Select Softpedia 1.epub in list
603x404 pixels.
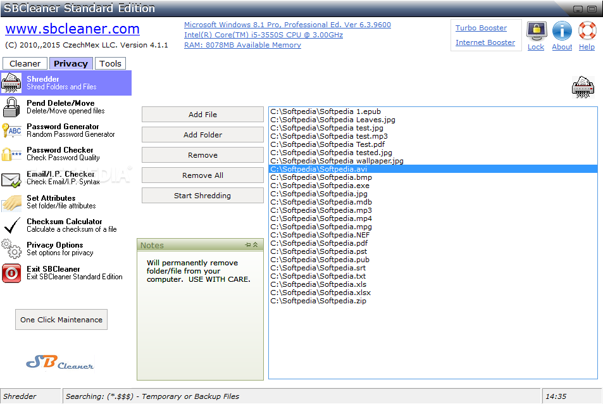pos(433,111)
